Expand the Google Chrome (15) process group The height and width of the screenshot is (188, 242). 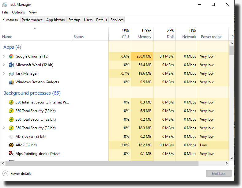(4, 56)
